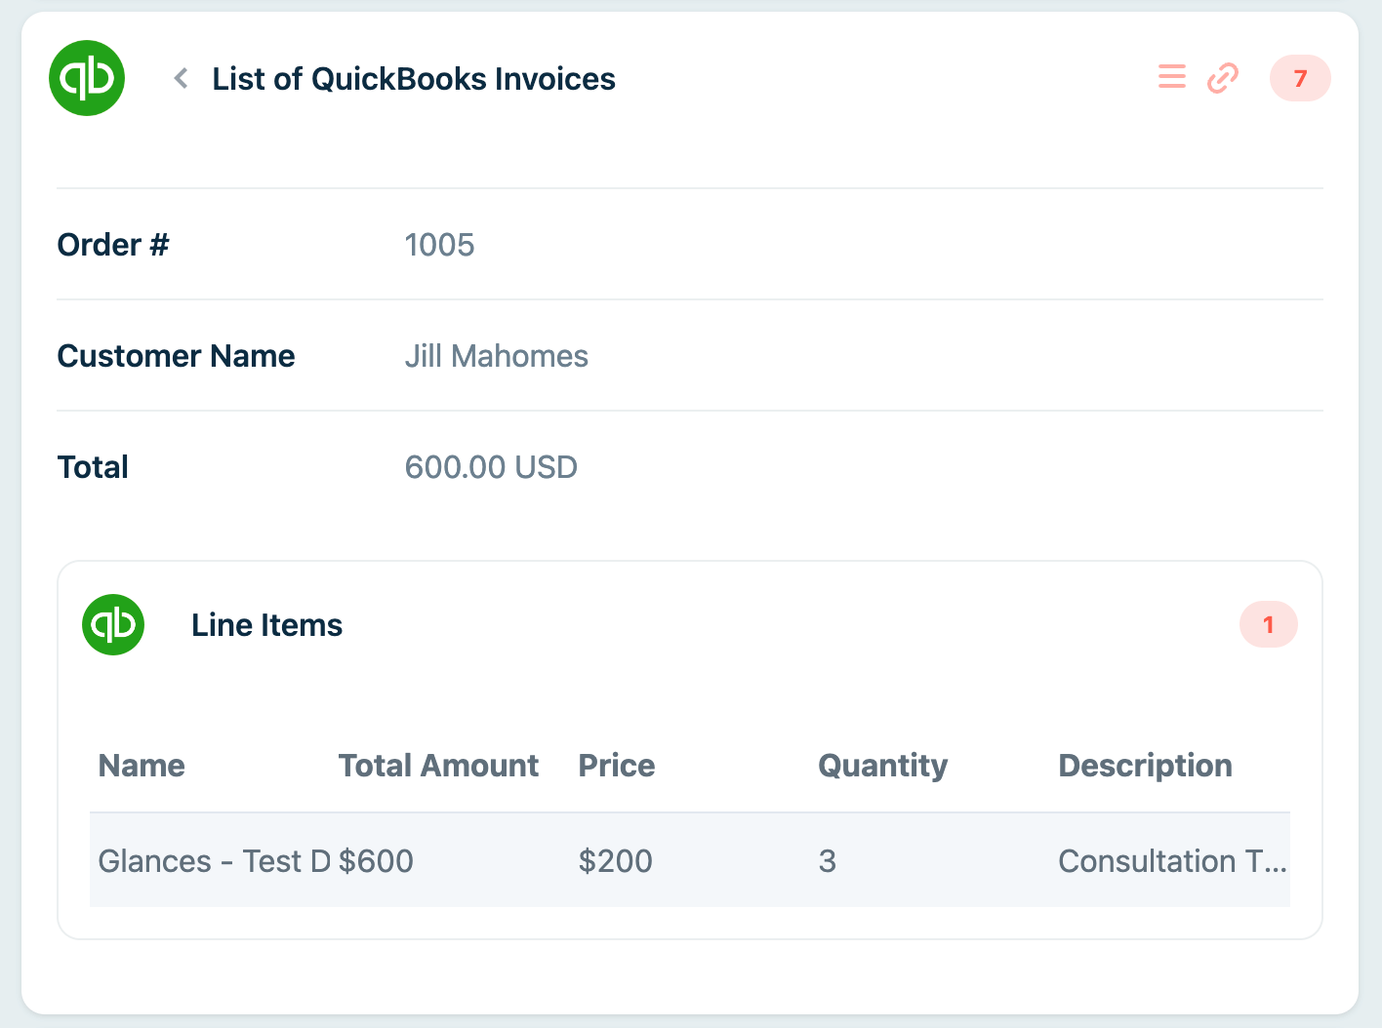Screen dimensions: 1382x1028
Task: Click the List of QuickBooks Invoices title
Action: click(413, 79)
